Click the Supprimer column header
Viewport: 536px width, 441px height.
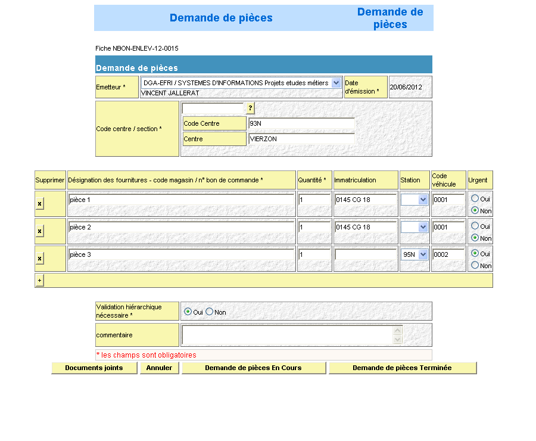click(x=50, y=180)
